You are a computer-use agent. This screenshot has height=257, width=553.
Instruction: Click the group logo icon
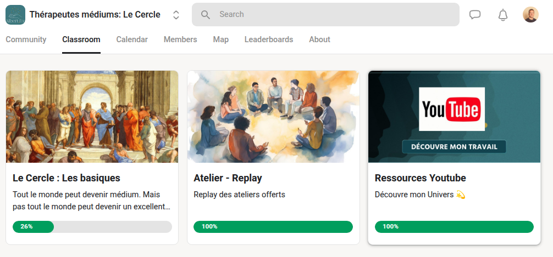15,15
